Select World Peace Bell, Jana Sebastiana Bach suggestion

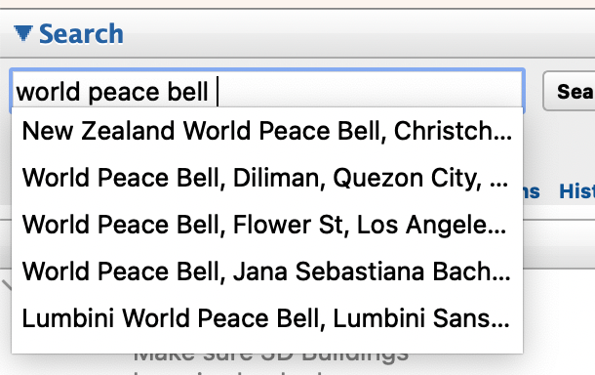pyautogui.click(x=267, y=271)
